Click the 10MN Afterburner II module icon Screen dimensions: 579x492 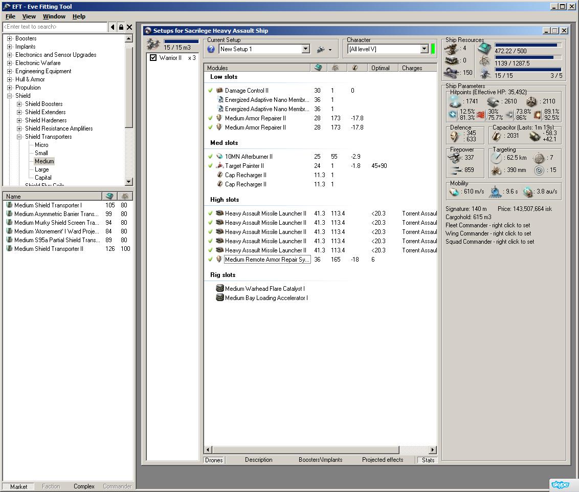(x=219, y=156)
